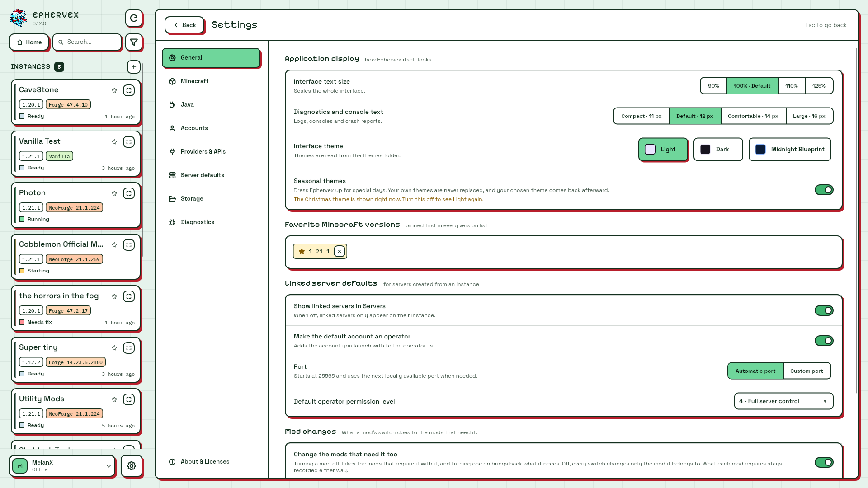
Task: Add a new instance with plus icon
Action: pos(134,67)
